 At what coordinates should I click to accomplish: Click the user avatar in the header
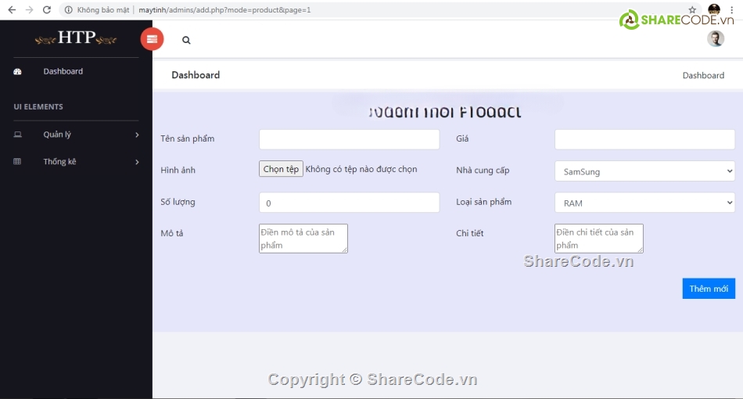[x=716, y=38]
